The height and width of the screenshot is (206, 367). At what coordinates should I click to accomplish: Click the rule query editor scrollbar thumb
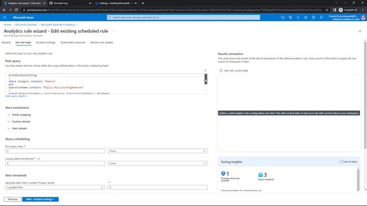(206, 79)
